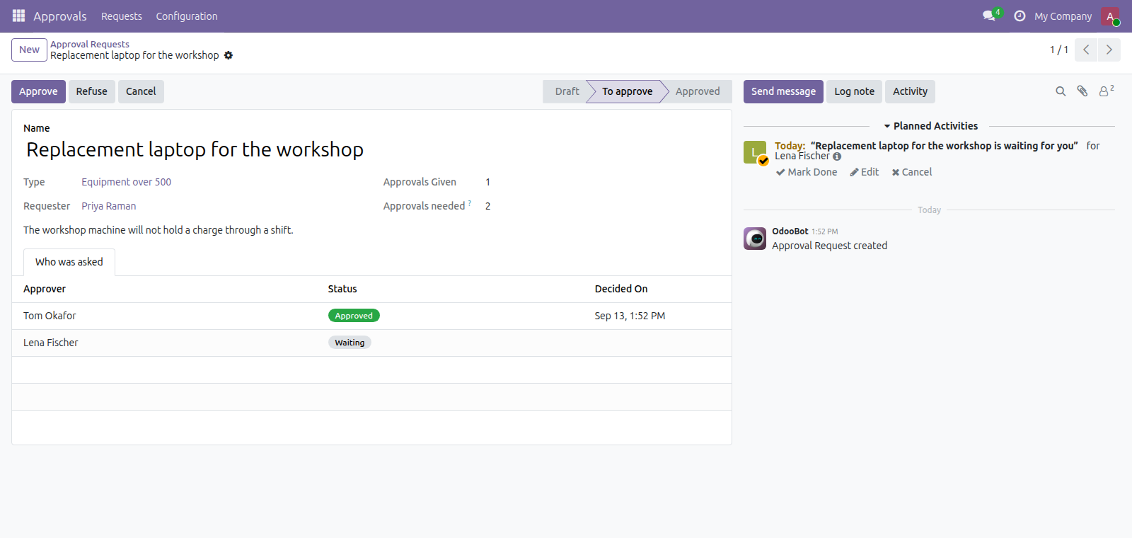Open the Configuration menu
This screenshot has height=538, width=1132.
pyautogui.click(x=187, y=16)
